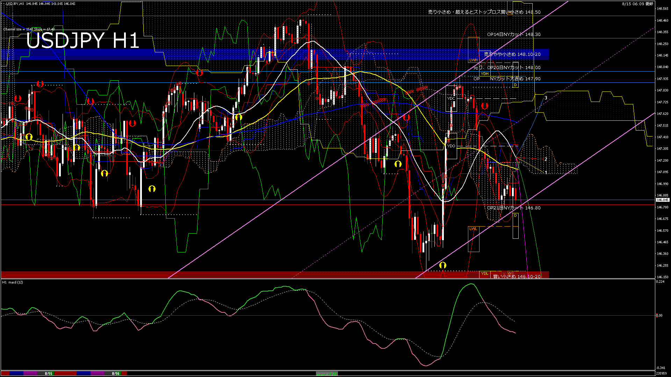671x377 pixels.
Task: Click the W marker beside YDL
Action: 510,273
